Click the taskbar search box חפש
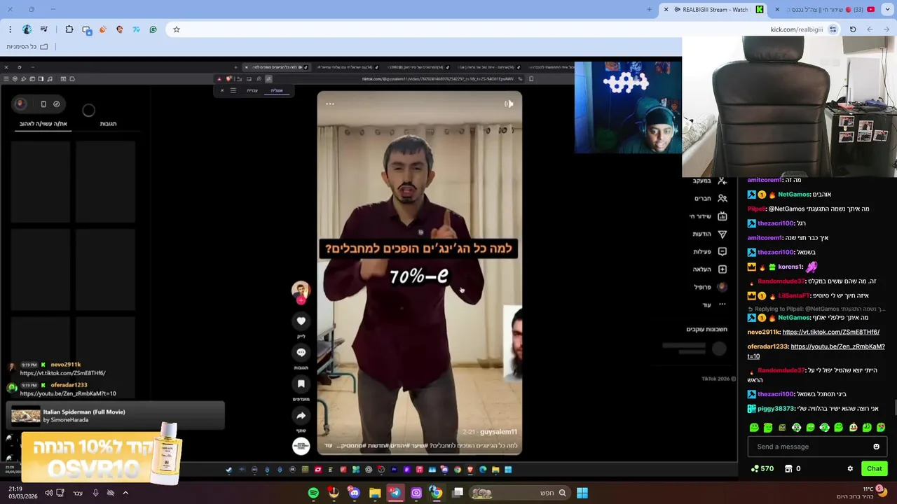This screenshot has height=504, width=897. click(519, 493)
